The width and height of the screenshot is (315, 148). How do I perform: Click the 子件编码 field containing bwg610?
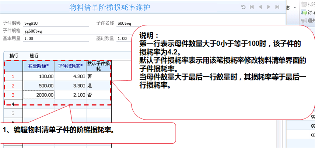pyautogui.click(x=56, y=23)
